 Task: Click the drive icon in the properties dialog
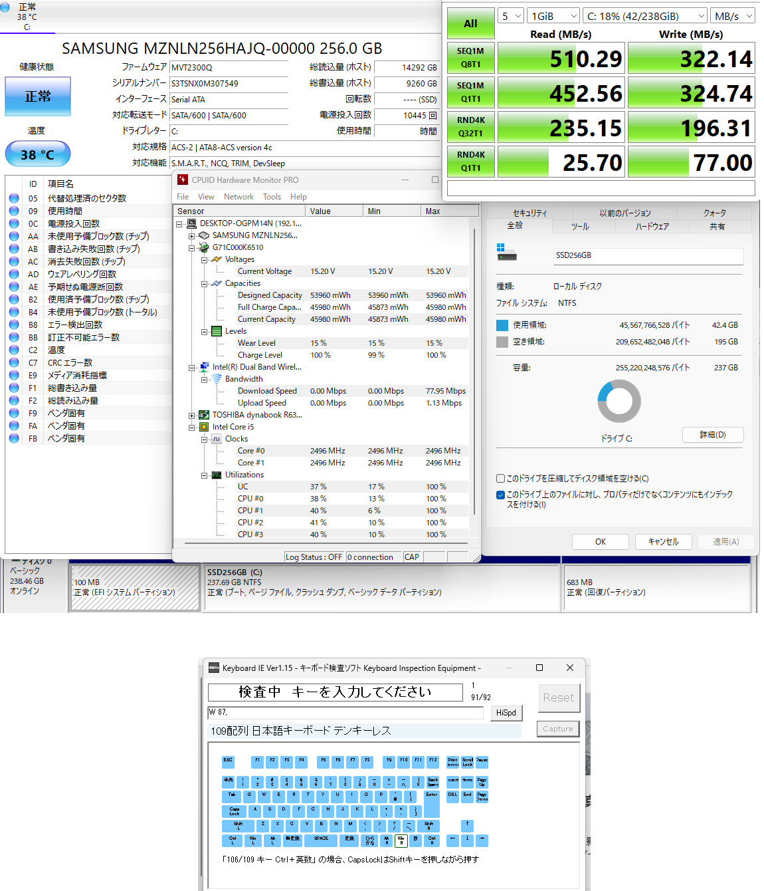(x=506, y=252)
